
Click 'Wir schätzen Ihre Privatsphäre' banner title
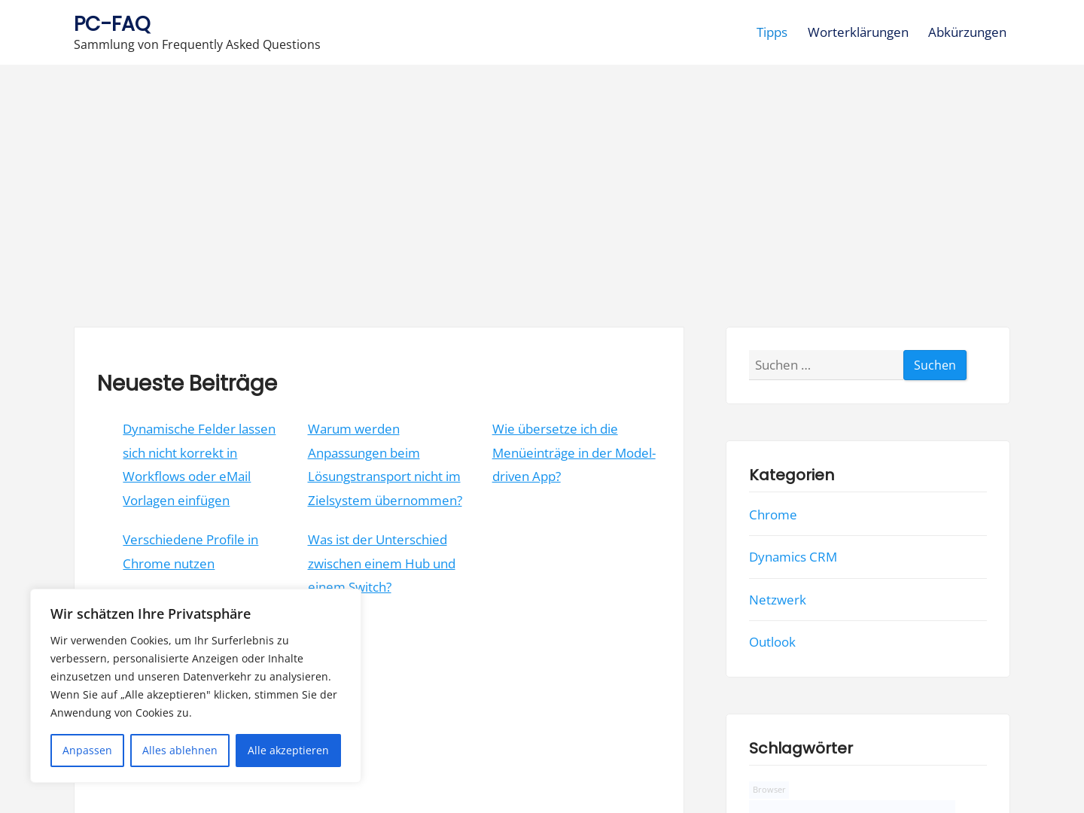[151, 614]
